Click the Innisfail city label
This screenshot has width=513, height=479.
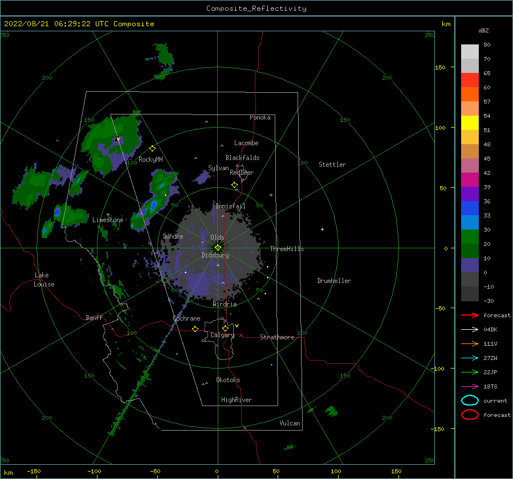tap(230, 206)
